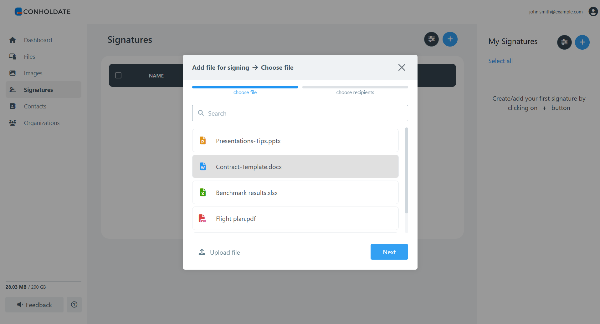The image size is (600, 324).
Task: Navigate to Contacts
Action: (35, 107)
